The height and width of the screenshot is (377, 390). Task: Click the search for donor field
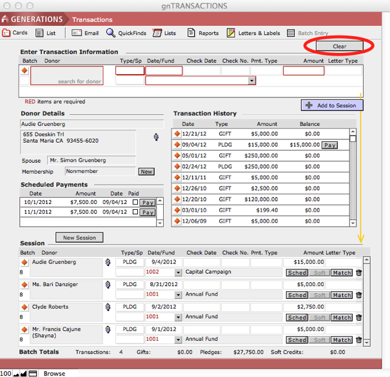coord(67,76)
